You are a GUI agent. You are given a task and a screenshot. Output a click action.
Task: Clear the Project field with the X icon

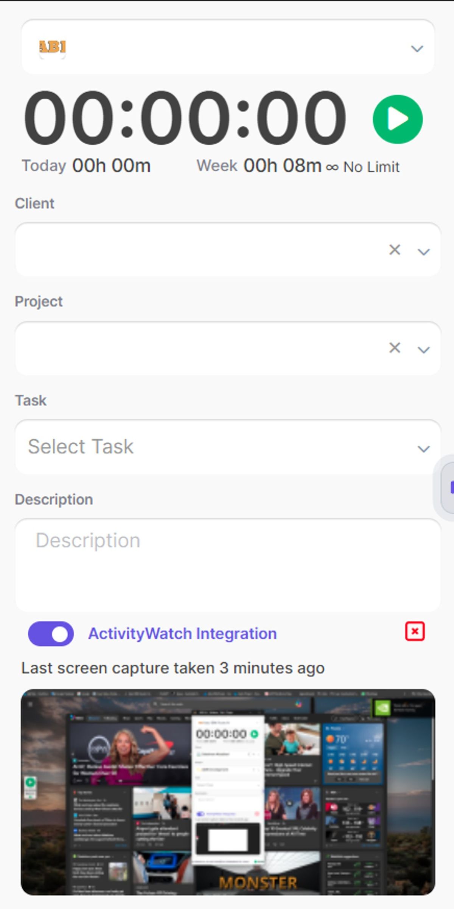(395, 348)
